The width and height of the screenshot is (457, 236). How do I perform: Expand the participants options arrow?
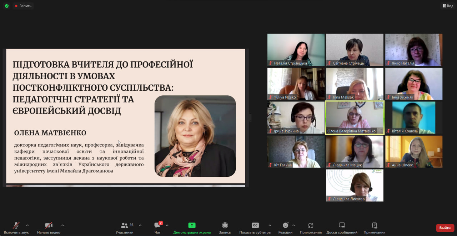pyautogui.click(x=140, y=225)
